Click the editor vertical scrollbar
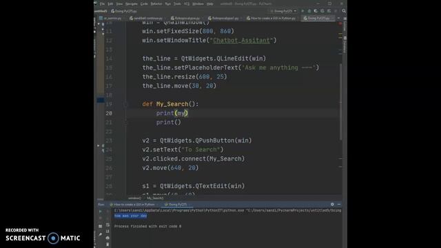 (340, 101)
